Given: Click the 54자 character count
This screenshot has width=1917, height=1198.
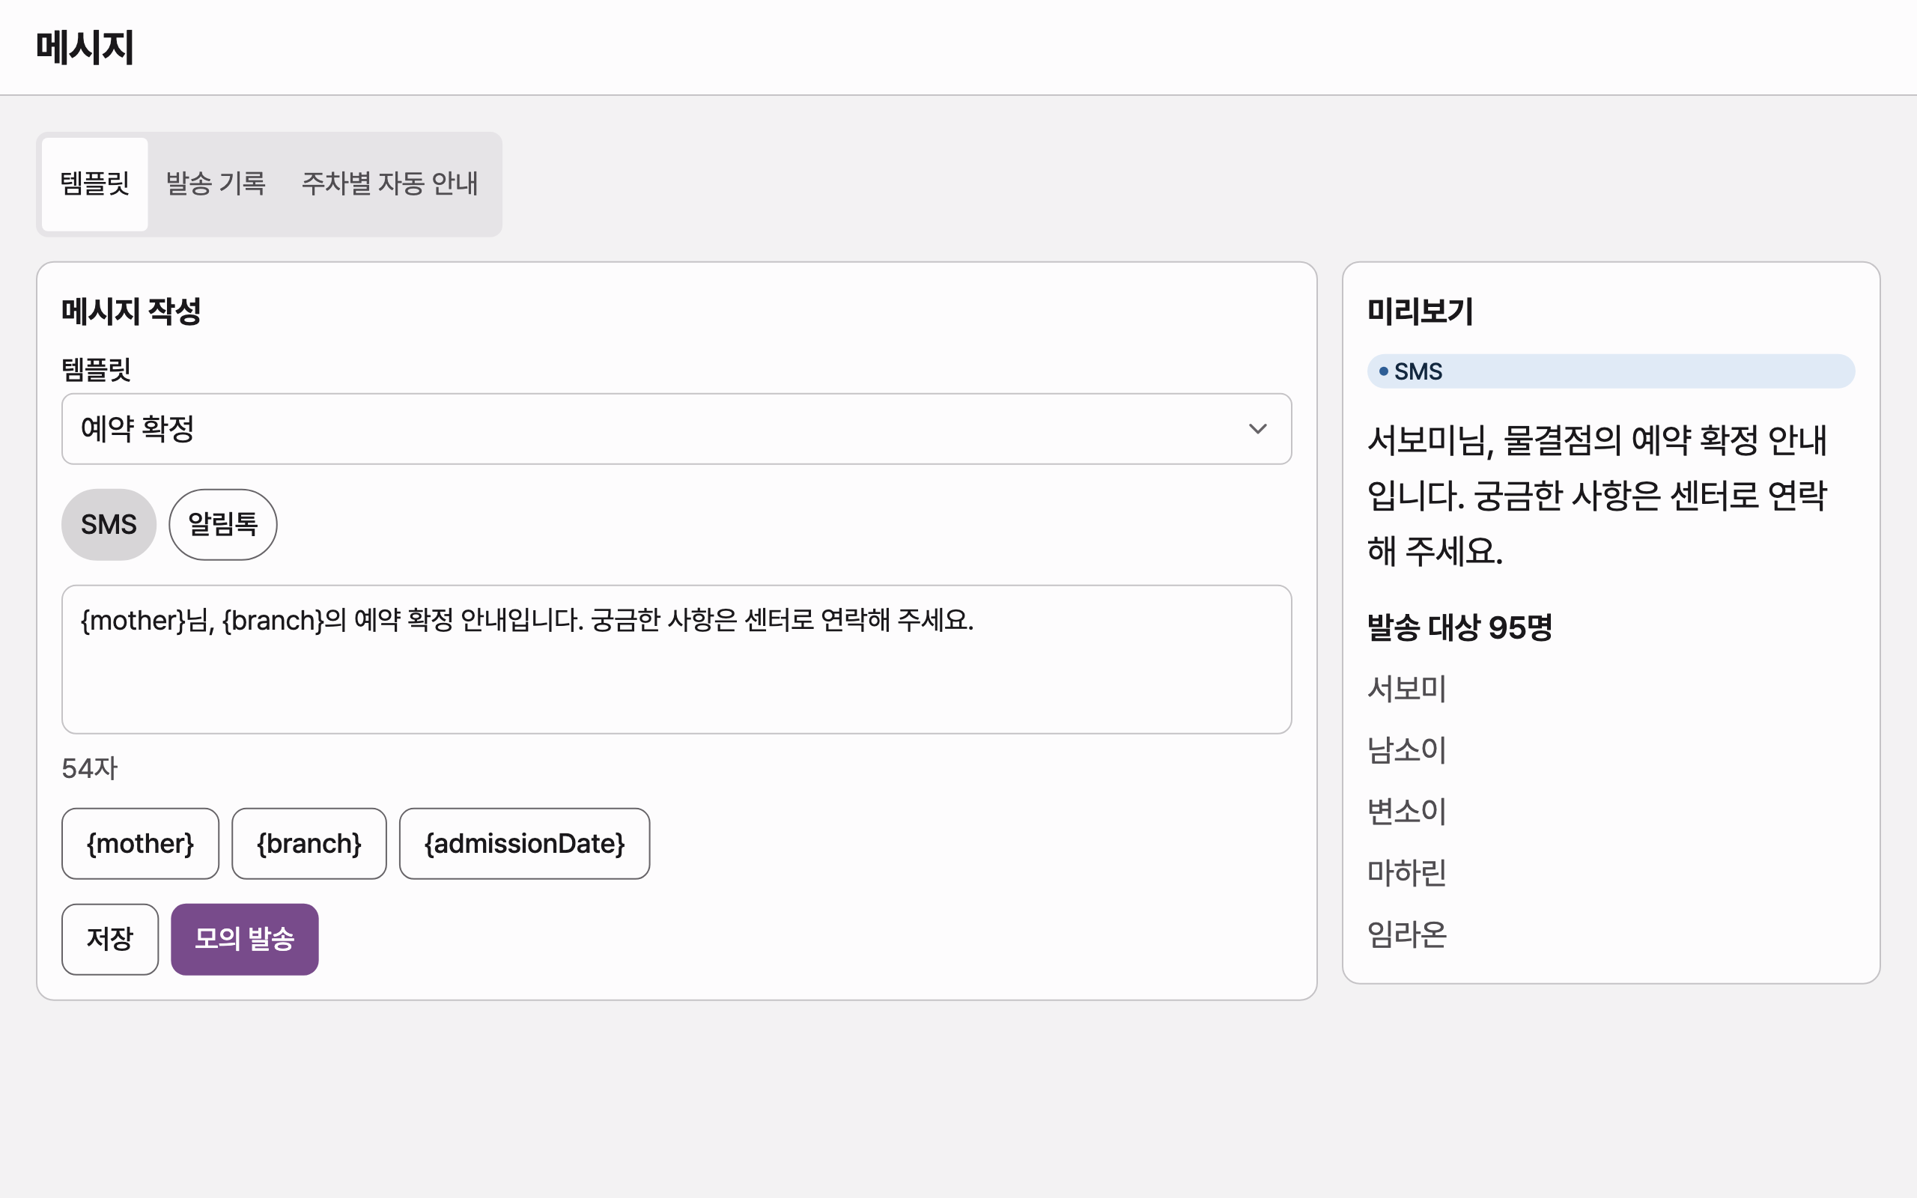Looking at the screenshot, I should pyautogui.click(x=90, y=768).
